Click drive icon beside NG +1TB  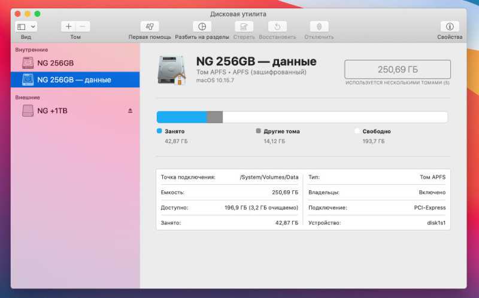tap(28, 111)
